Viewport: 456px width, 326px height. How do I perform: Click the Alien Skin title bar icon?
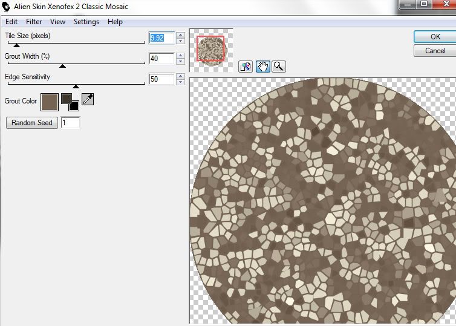click(x=6, y=7)
